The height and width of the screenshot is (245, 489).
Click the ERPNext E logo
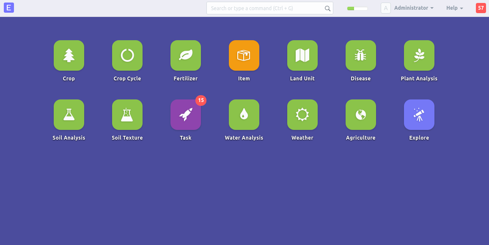point(9,8)
